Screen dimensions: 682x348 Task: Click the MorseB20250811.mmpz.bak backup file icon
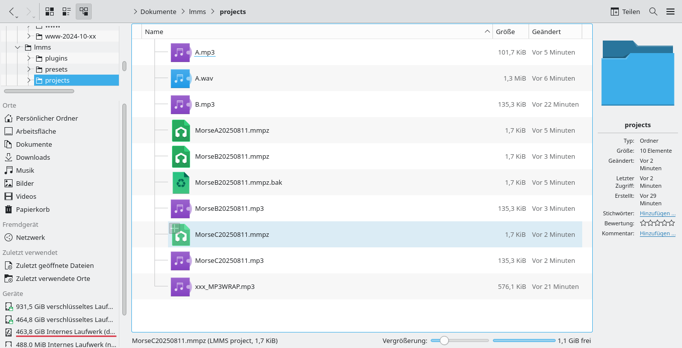181,183
